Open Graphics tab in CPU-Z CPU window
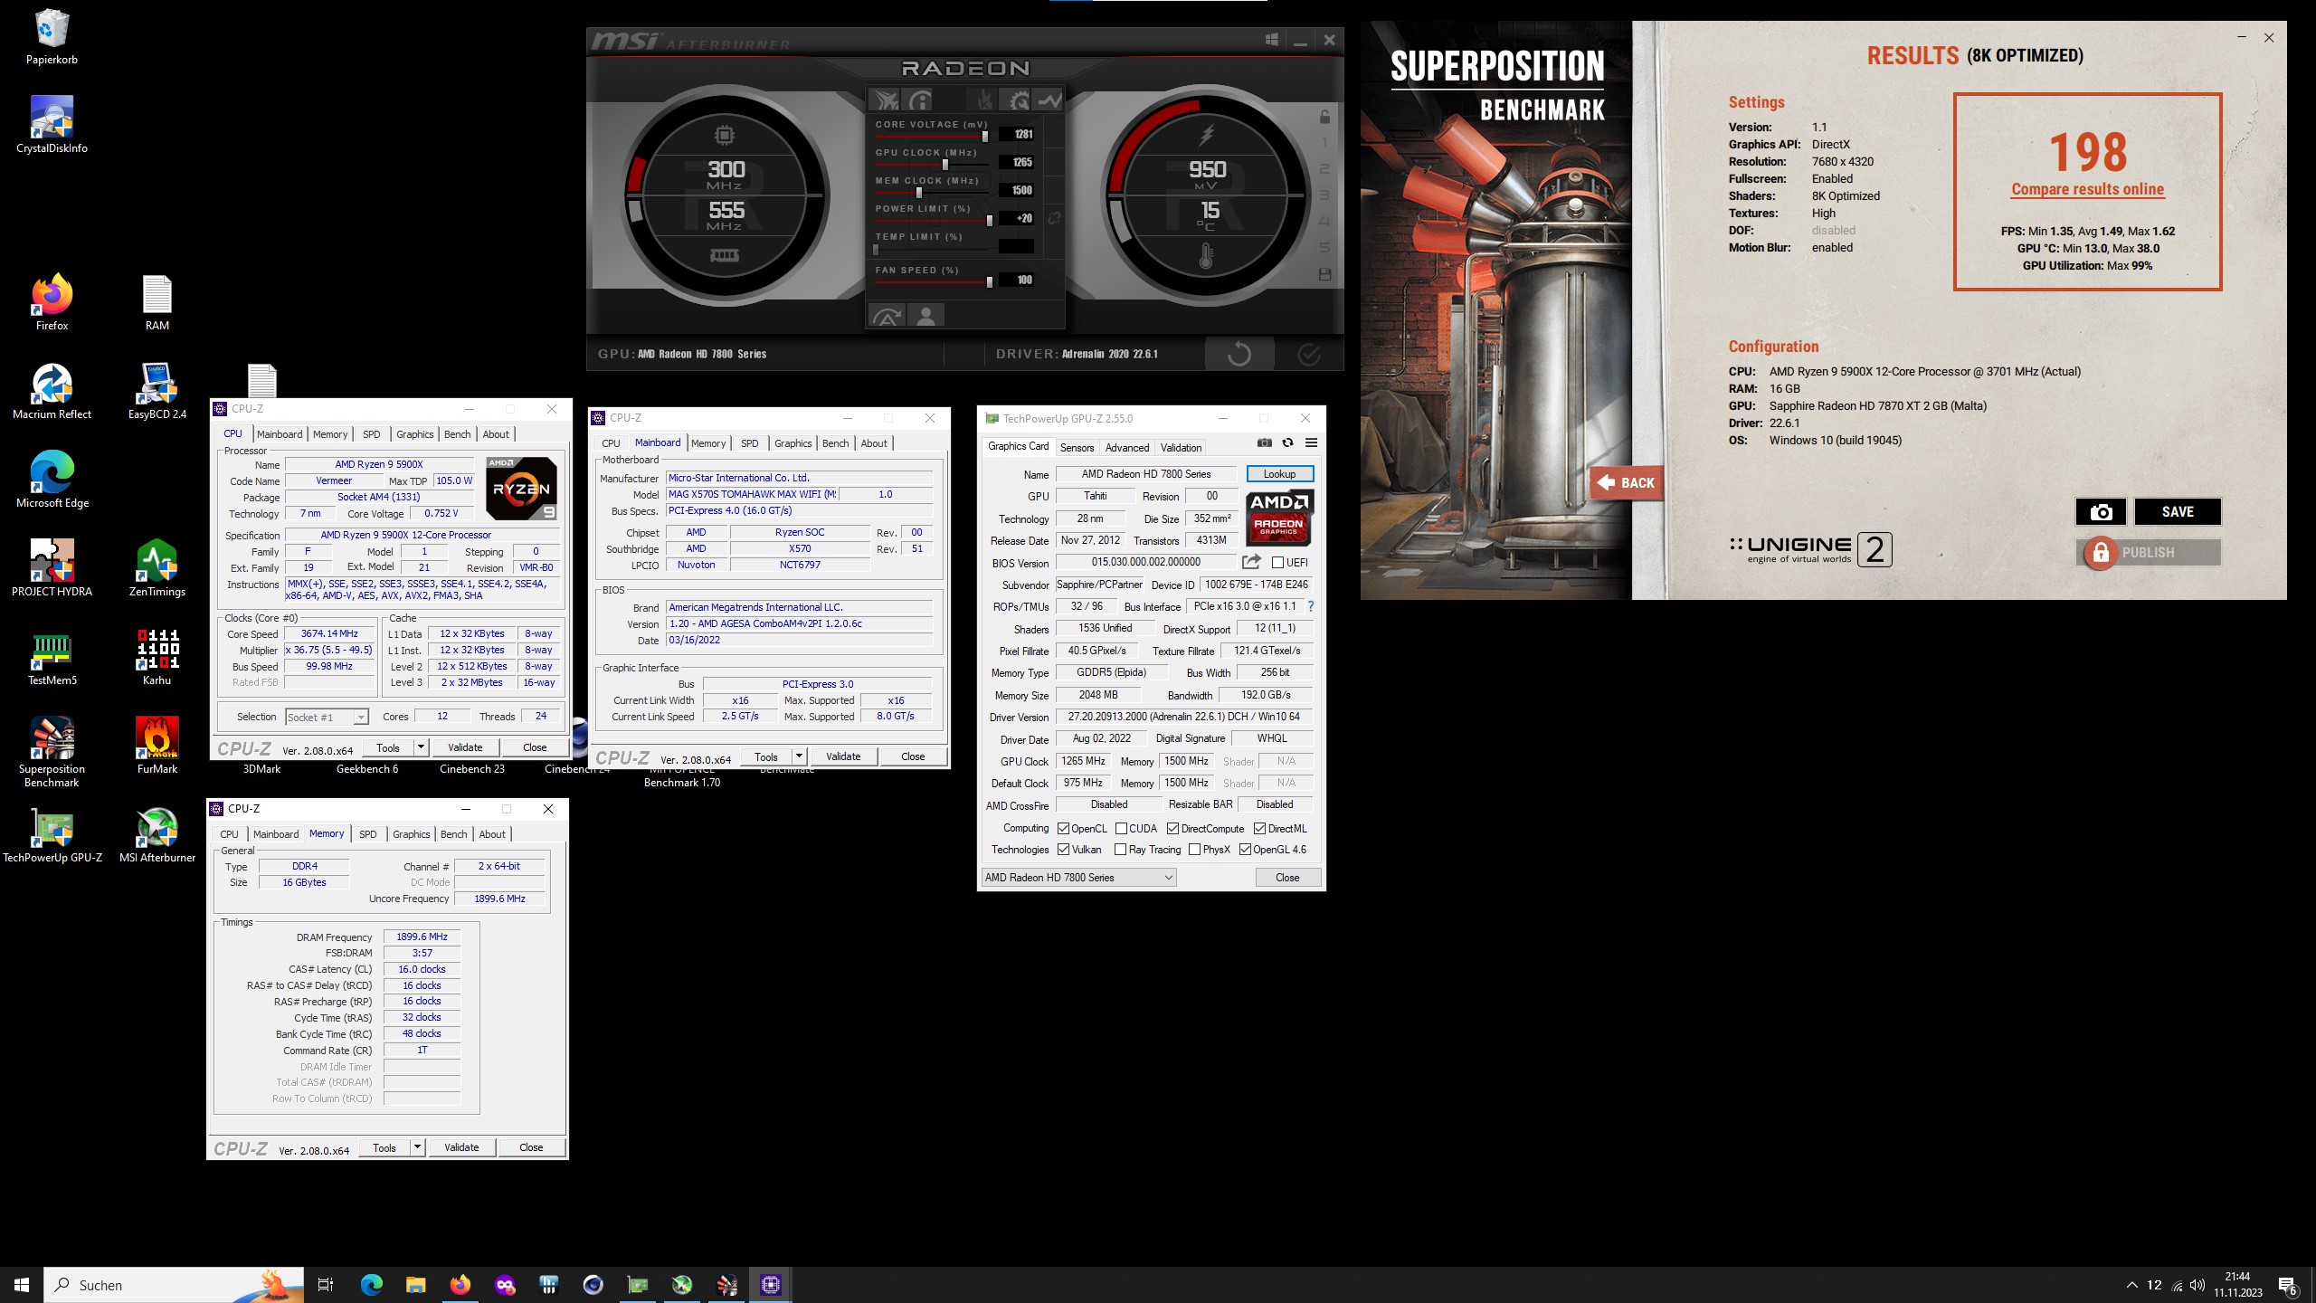The width and height of the screenshot is (2316, 1303). click(x=415, y=434)
